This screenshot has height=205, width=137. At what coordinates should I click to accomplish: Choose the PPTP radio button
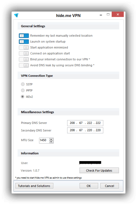click(x=23, y=90)
